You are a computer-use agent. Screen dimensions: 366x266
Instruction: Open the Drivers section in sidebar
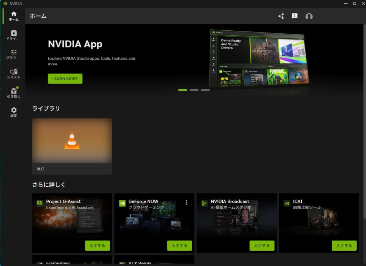pos(14,35)
